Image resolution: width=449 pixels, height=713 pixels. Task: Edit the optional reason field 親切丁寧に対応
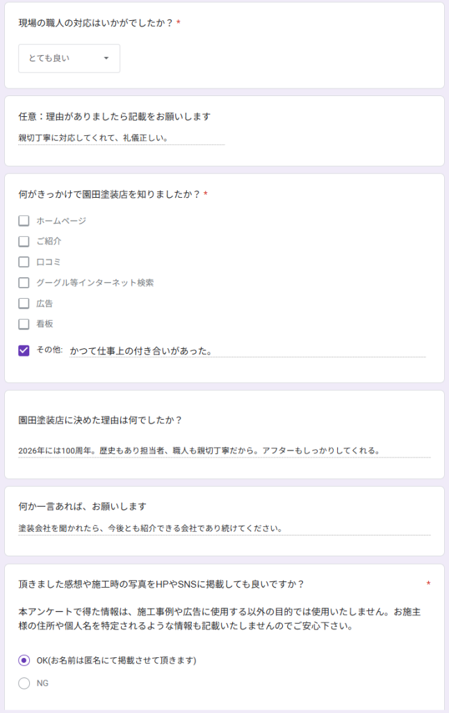(x=121, y=138)
